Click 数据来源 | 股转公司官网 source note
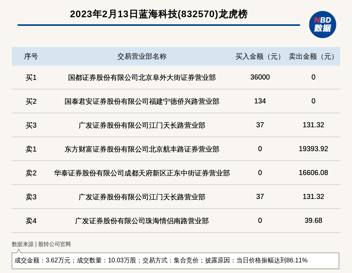This screenshot has height=273, width=352. (41, 244)
